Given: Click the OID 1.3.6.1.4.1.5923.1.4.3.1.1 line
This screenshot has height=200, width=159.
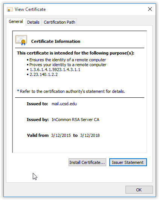Looking at the screenshot, I should tap(55, 70).
